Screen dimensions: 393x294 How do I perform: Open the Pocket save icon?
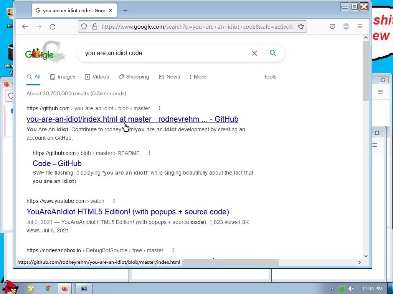point(332,26)
